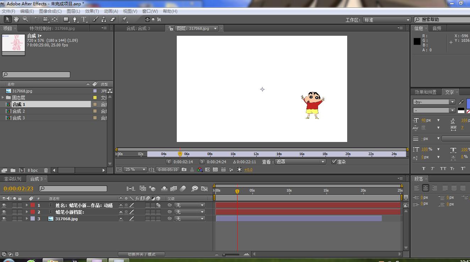
Task: Click red label color of layer 1
Action: point(33,205)
